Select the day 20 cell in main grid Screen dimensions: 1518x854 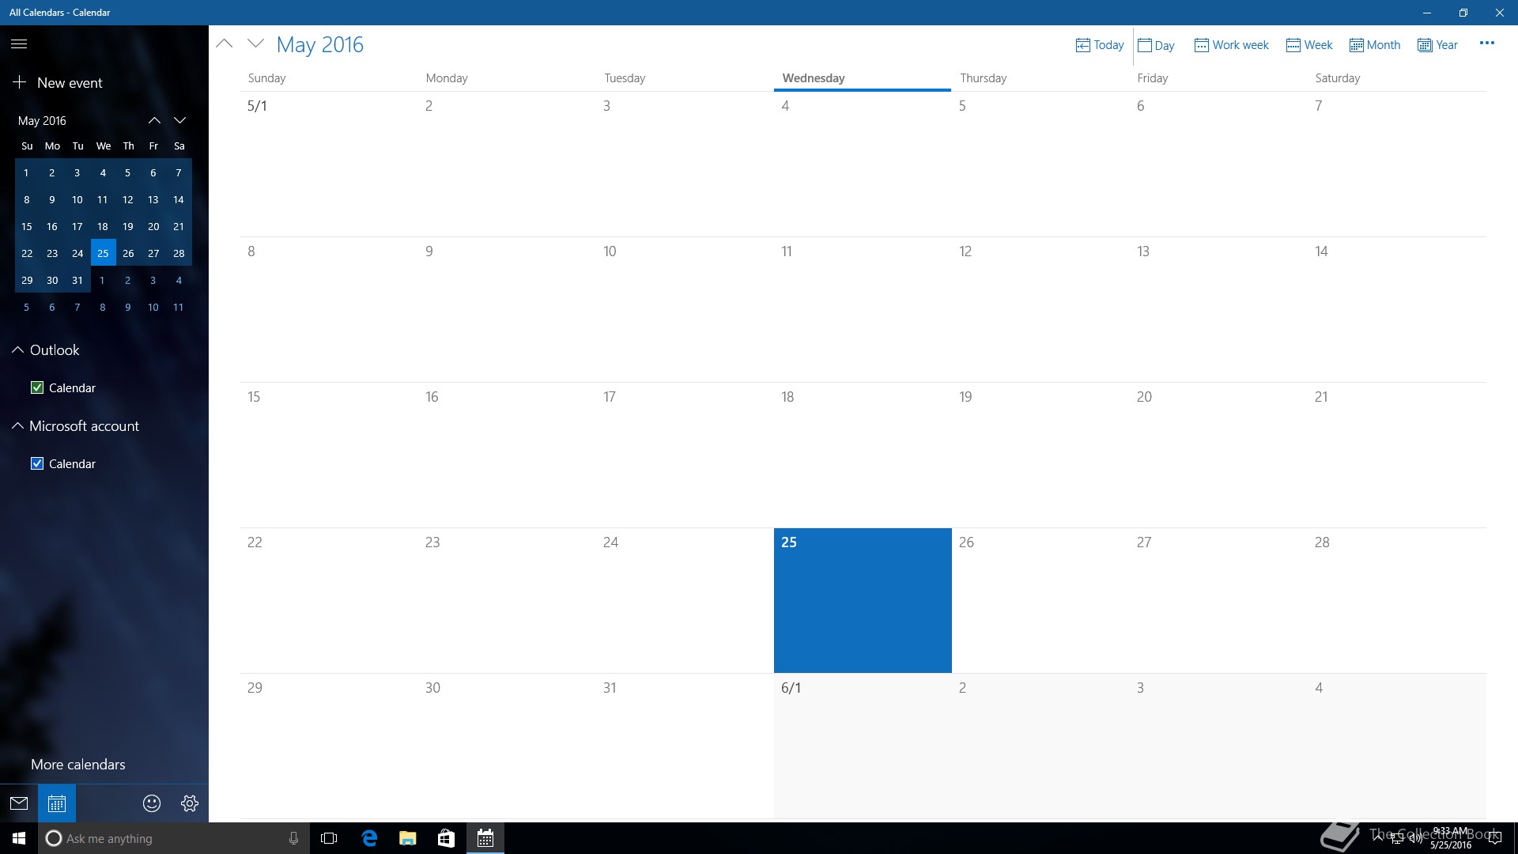point(1218,455)
